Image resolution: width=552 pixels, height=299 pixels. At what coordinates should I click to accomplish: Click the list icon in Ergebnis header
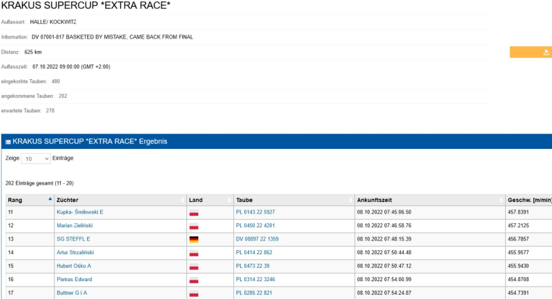click(x=8, y=141)
